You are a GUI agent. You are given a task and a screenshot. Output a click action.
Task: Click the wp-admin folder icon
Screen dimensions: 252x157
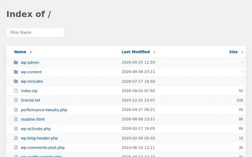[16, 62]
